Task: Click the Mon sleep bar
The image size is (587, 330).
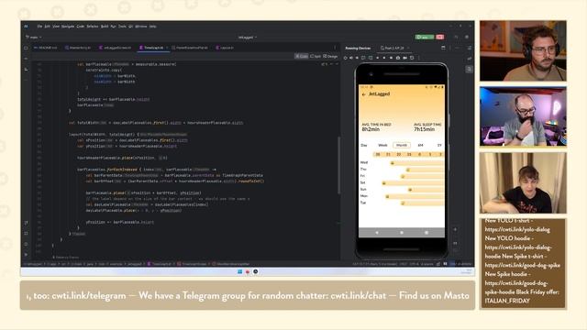Action: pyautogui.click(x=415, y=196)
